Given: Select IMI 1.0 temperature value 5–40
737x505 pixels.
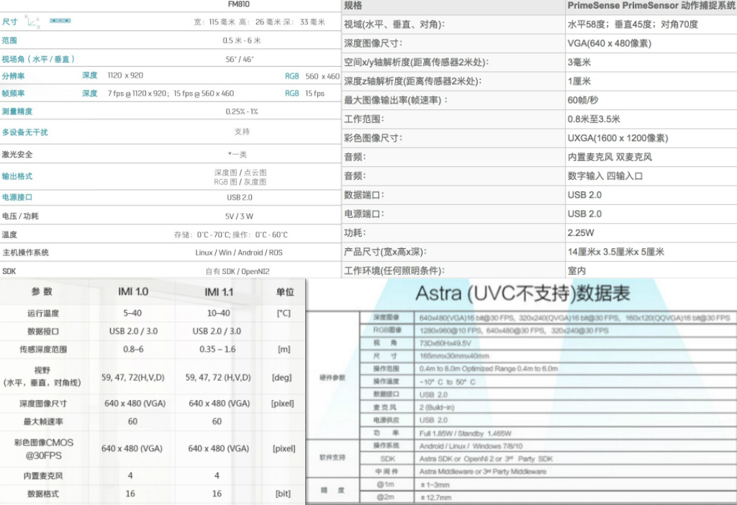Looking at the screenshot, I should click(x=132, y=314).
